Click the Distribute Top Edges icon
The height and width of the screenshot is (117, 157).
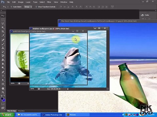click(86, 7)
